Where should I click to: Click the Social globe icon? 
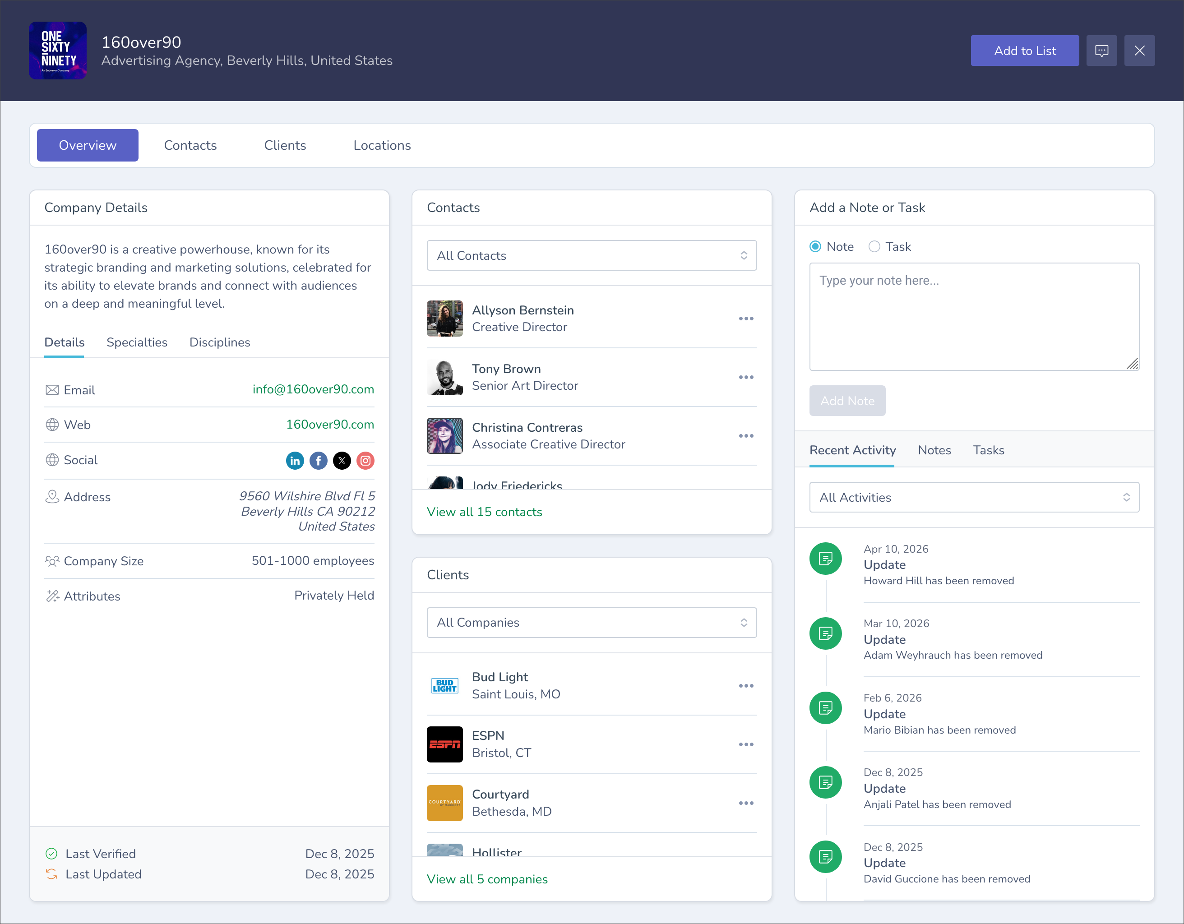click(52, 460)
